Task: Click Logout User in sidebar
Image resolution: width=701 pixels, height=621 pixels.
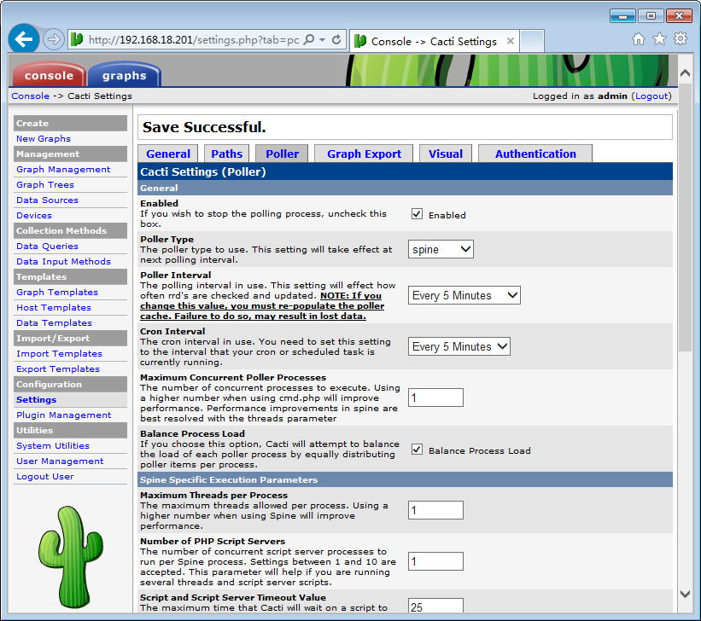Action: [44, 476]
